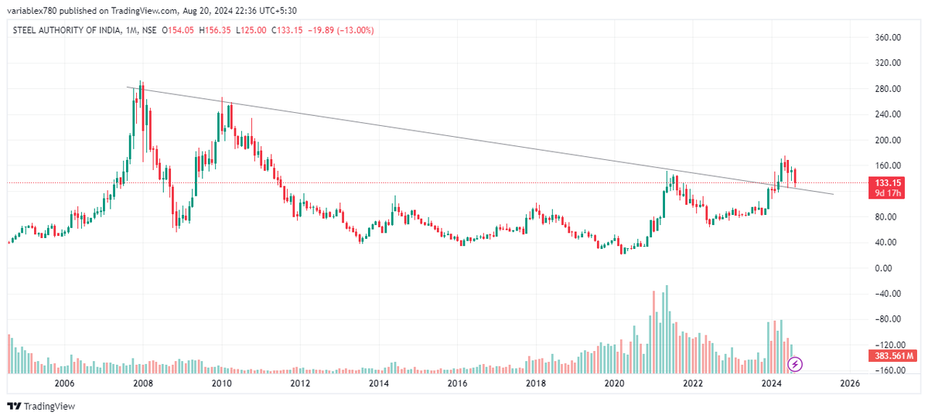Click the purple lightning bolt icon
The width and height of the screenshot is (928, 419).
pos(796,363)
